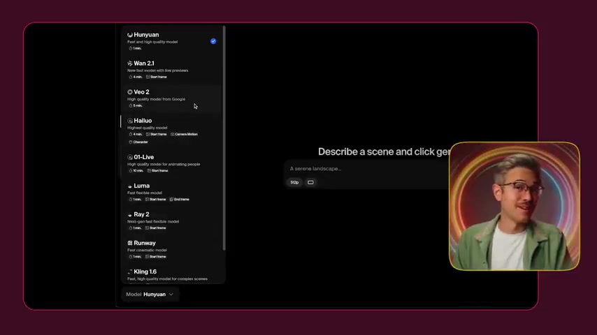Image resolution: width=597 pixels, height=335 pixels.
Task: Click 'Fast and high quality model' text
Action: 152,42
